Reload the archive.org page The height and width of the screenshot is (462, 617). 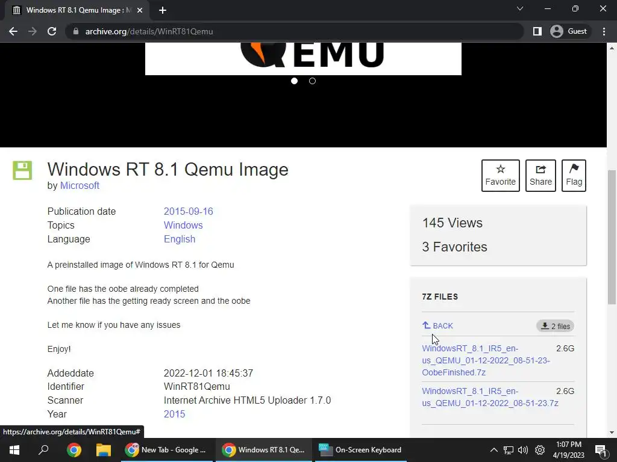(52, 31)
